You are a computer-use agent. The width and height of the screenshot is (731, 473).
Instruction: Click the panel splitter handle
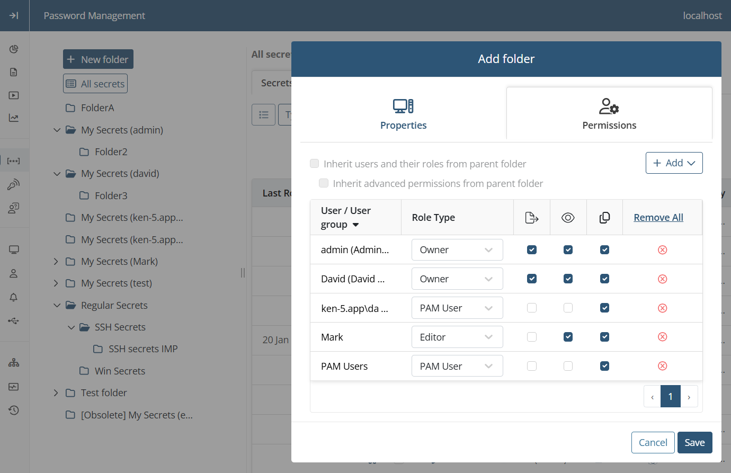tap(243, 273)
